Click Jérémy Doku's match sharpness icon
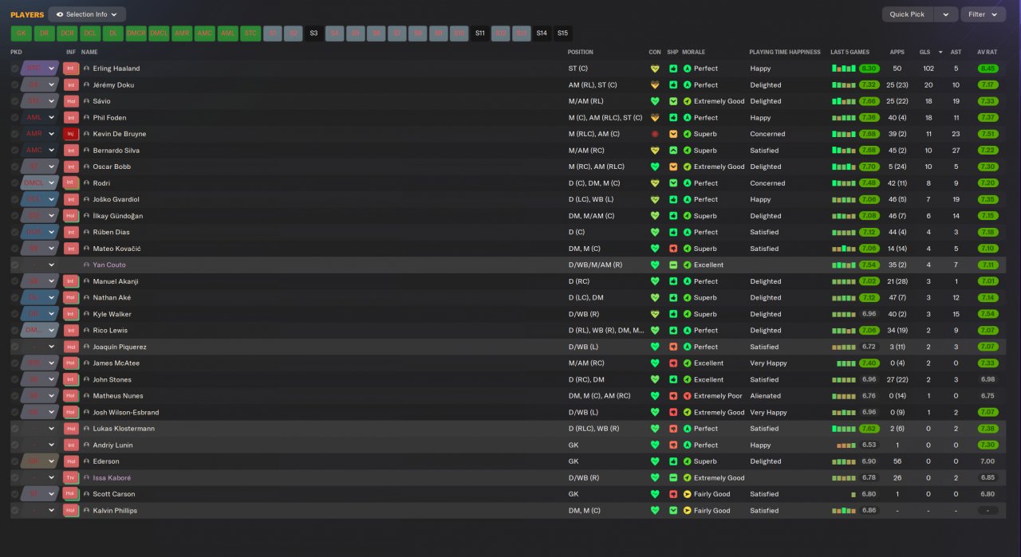 coord(673,85)
